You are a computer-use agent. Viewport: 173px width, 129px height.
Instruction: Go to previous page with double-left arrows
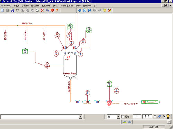tap(80, 10)
